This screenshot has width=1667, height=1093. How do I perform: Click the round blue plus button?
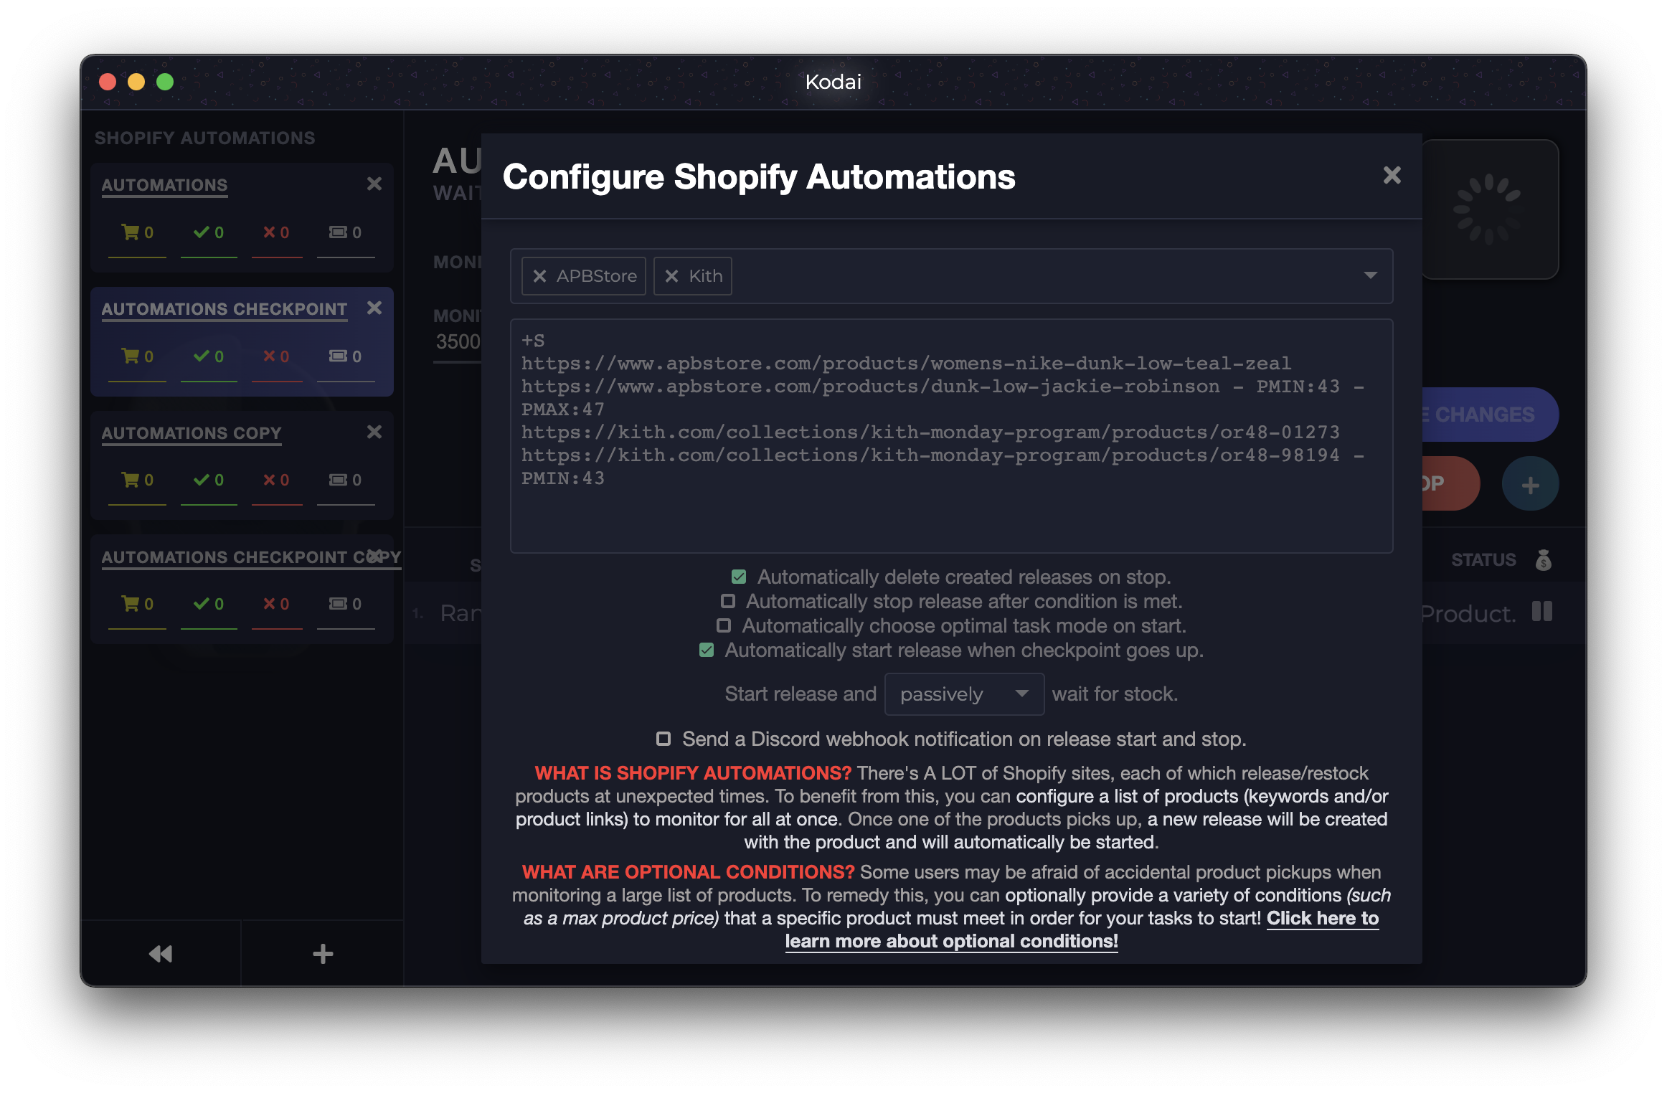click(1530, 484)
